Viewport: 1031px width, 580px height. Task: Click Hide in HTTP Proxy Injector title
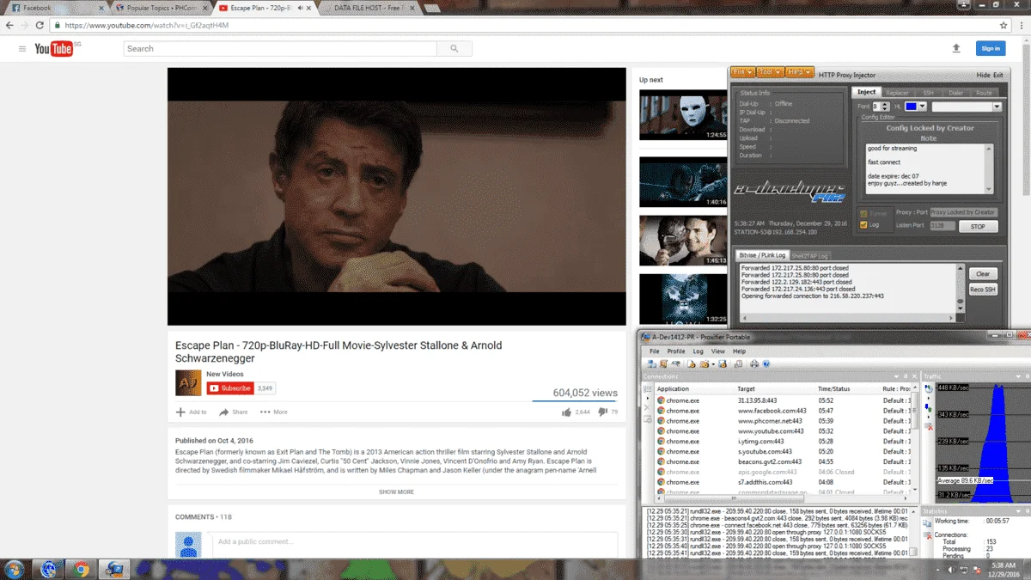tap(984, 76)
